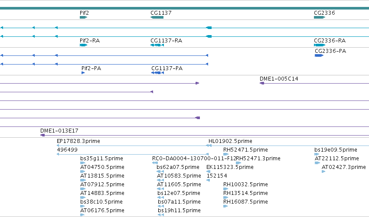Viewport: 369px width, 217px height.
Task: Select the DME1-013E17 clone end arrow
Action: 42,135
